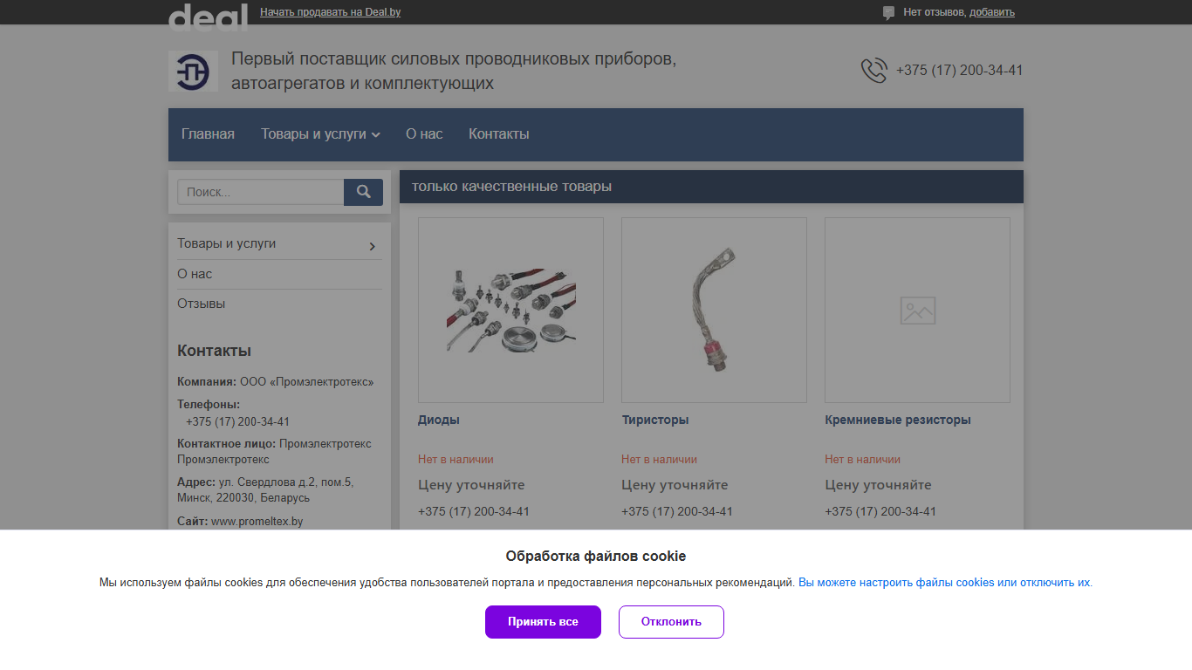Image resolution: width=1192 pixels, height=670 pixels.
Task: Open the Тиристоры product thumbnail
Action: [x=714, y=310]
